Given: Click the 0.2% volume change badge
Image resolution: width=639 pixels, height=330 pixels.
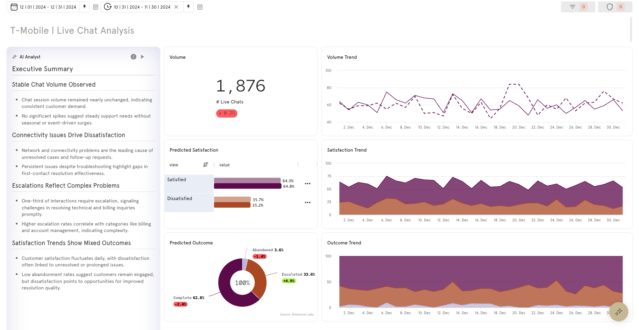Looking at the screenshot, I should click(x=227, y=113).
